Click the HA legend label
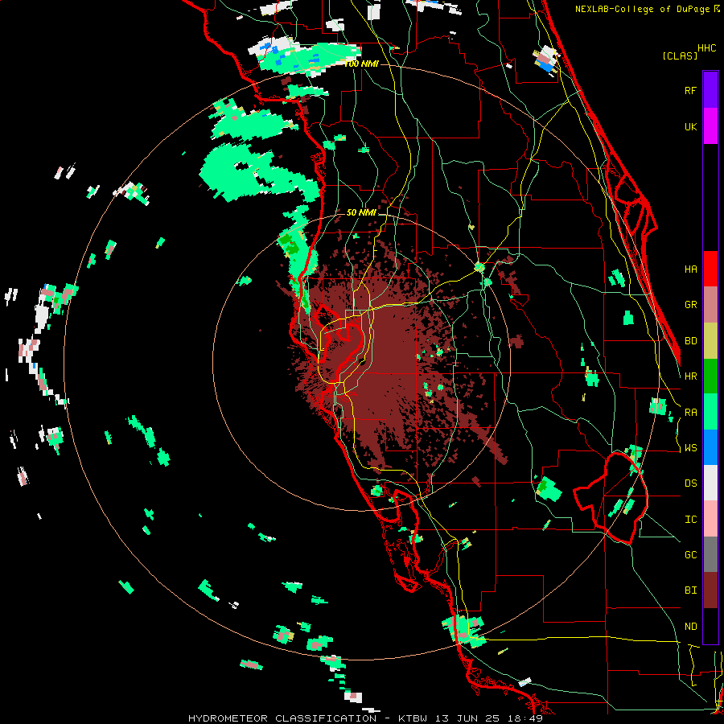The image size is (724, 724). [x=690, y=269]
